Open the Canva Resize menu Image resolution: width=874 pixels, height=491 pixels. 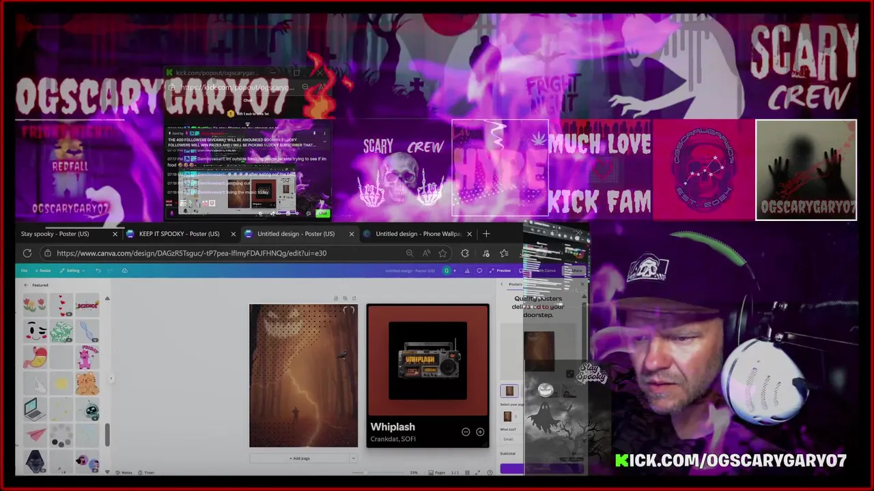pyautogui.click(x=43, y=271)
